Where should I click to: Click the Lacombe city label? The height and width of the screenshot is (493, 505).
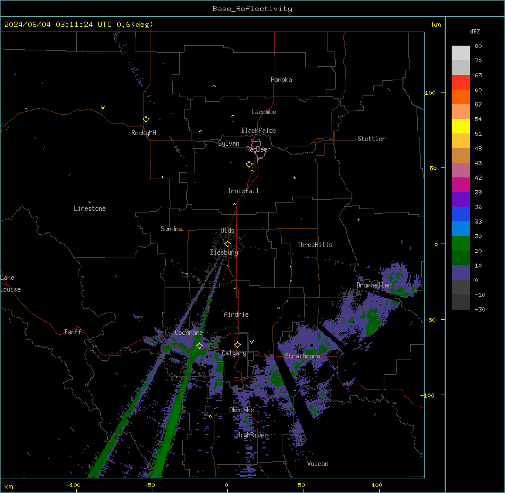264,112
